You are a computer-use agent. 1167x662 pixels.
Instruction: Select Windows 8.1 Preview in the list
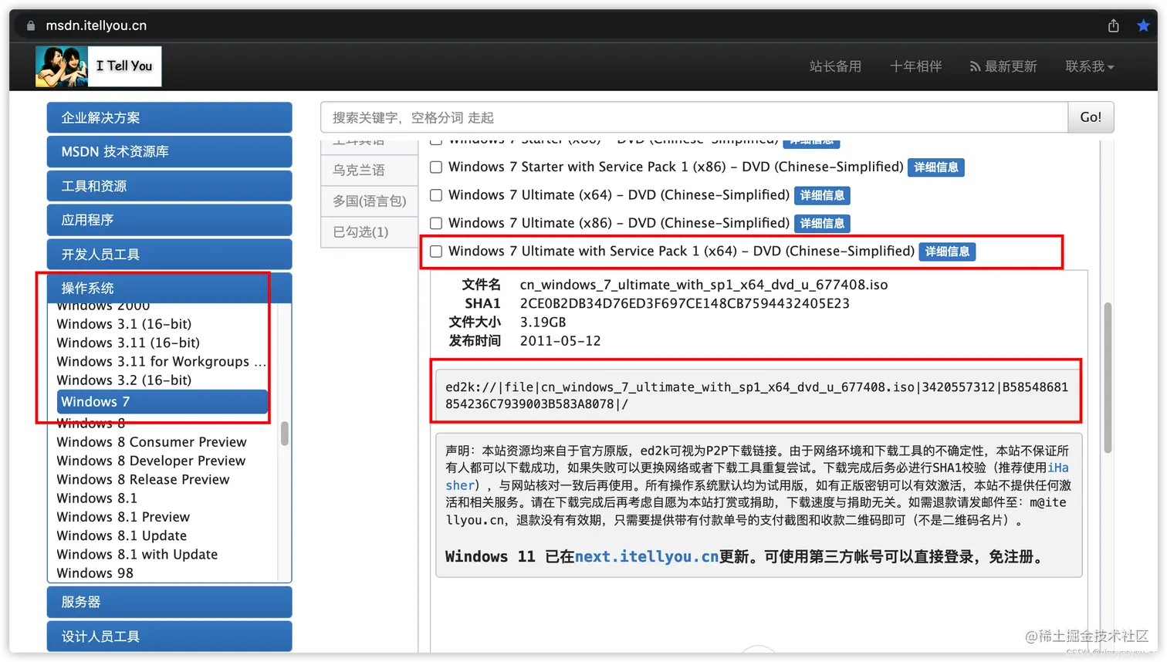click(123, 517)
